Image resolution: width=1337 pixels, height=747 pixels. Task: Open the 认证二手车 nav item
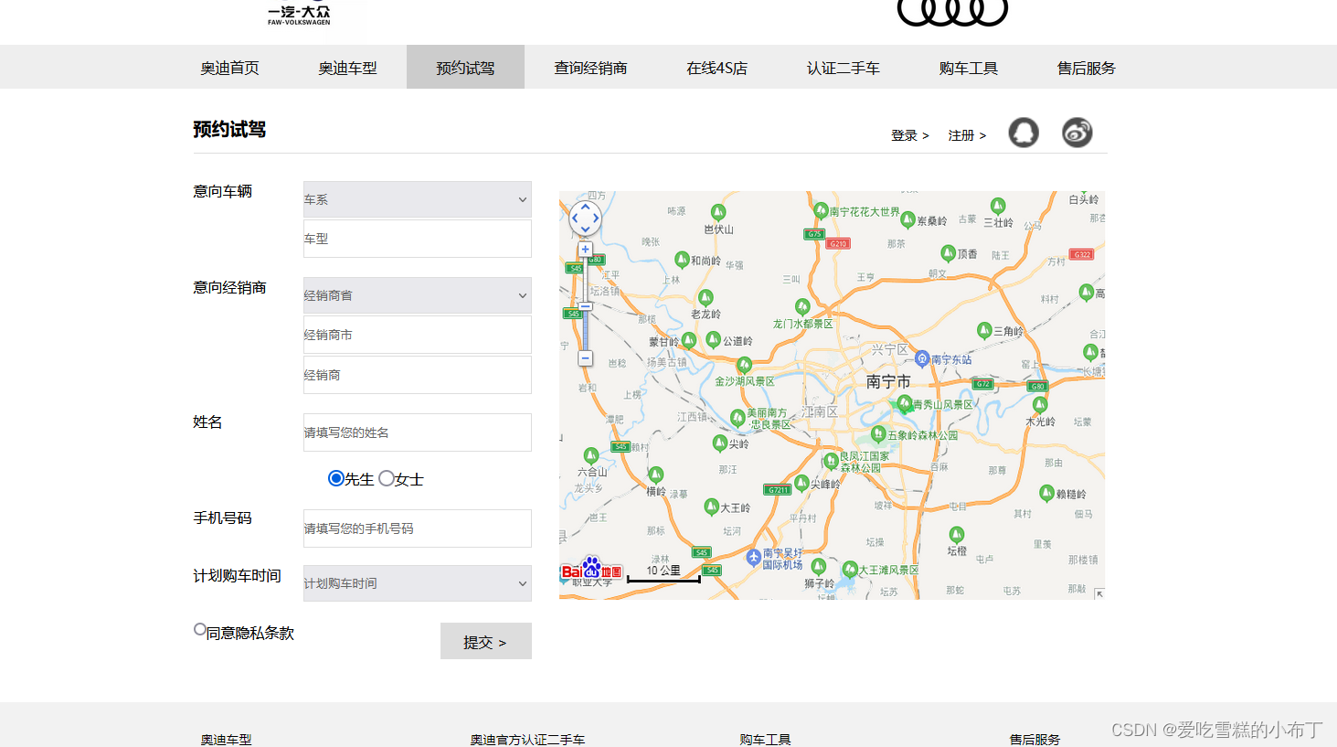844,68
